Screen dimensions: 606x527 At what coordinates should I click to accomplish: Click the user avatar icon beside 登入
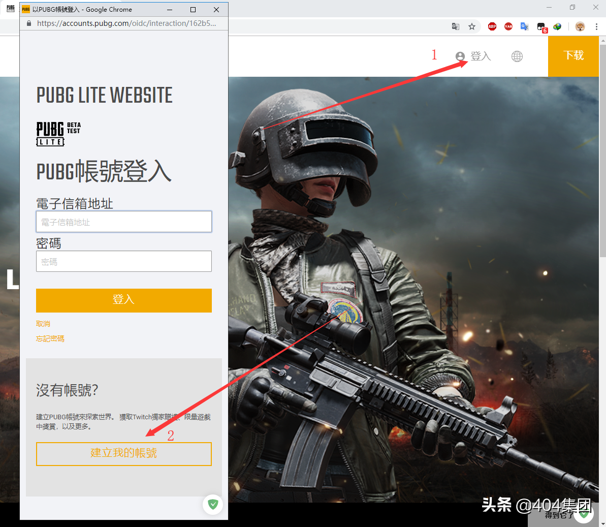point(460,56)
